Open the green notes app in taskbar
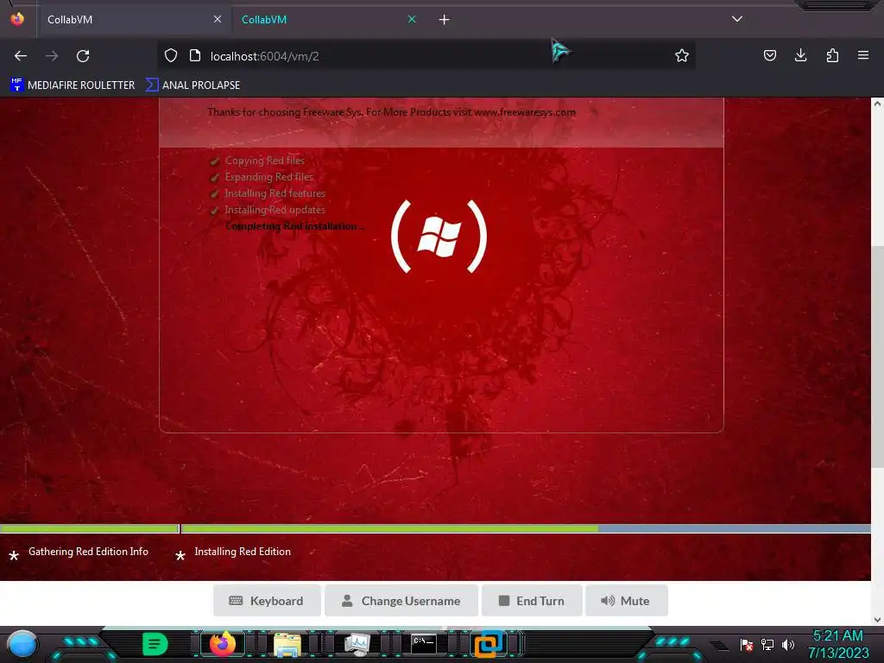 (x=155, y=644)
